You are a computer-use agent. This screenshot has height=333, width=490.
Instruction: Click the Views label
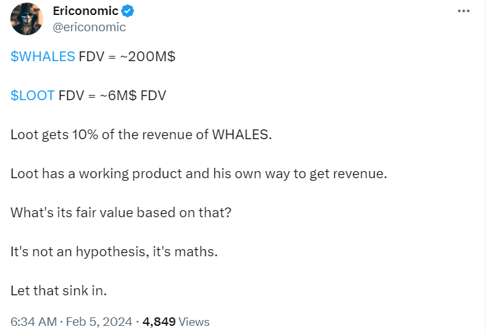194,321
